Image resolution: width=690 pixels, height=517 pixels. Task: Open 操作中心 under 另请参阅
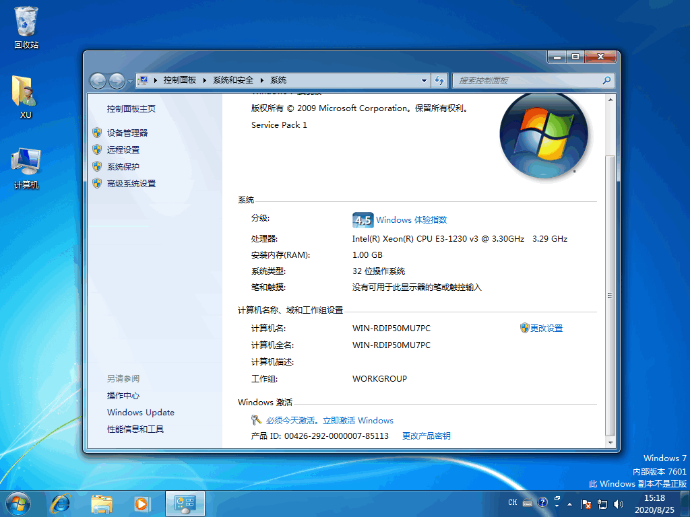[x=123, y=395]
